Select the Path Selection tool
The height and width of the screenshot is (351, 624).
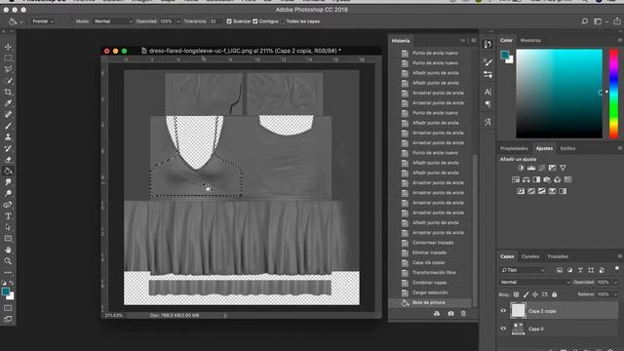pos(8,227)
